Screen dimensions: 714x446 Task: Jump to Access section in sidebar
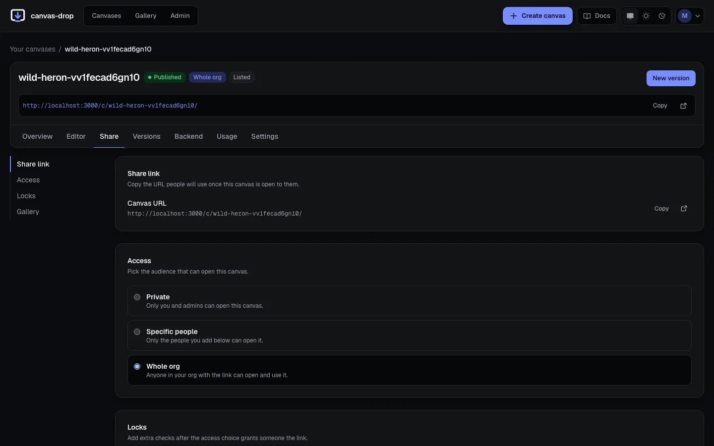pyautogui.click(x=28, y=180)
